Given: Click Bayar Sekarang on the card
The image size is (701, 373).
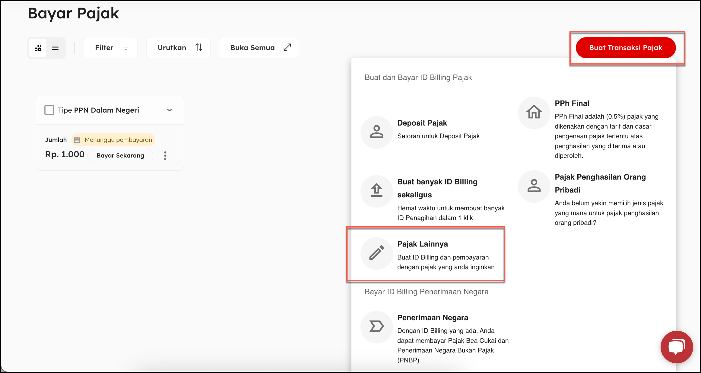Looking at the screenshot, I should point(120,155).
